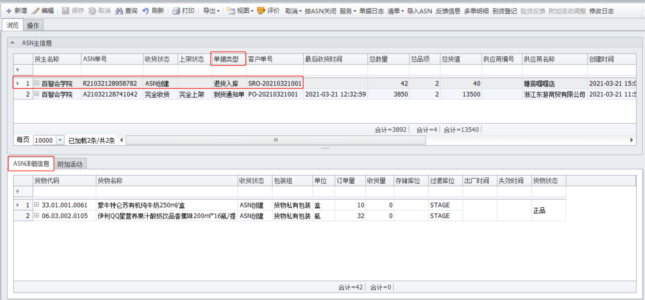Click the 视图 (view) toolbar icon
Image resolution: width=645 pixels, height=300 pixels.
231,11
